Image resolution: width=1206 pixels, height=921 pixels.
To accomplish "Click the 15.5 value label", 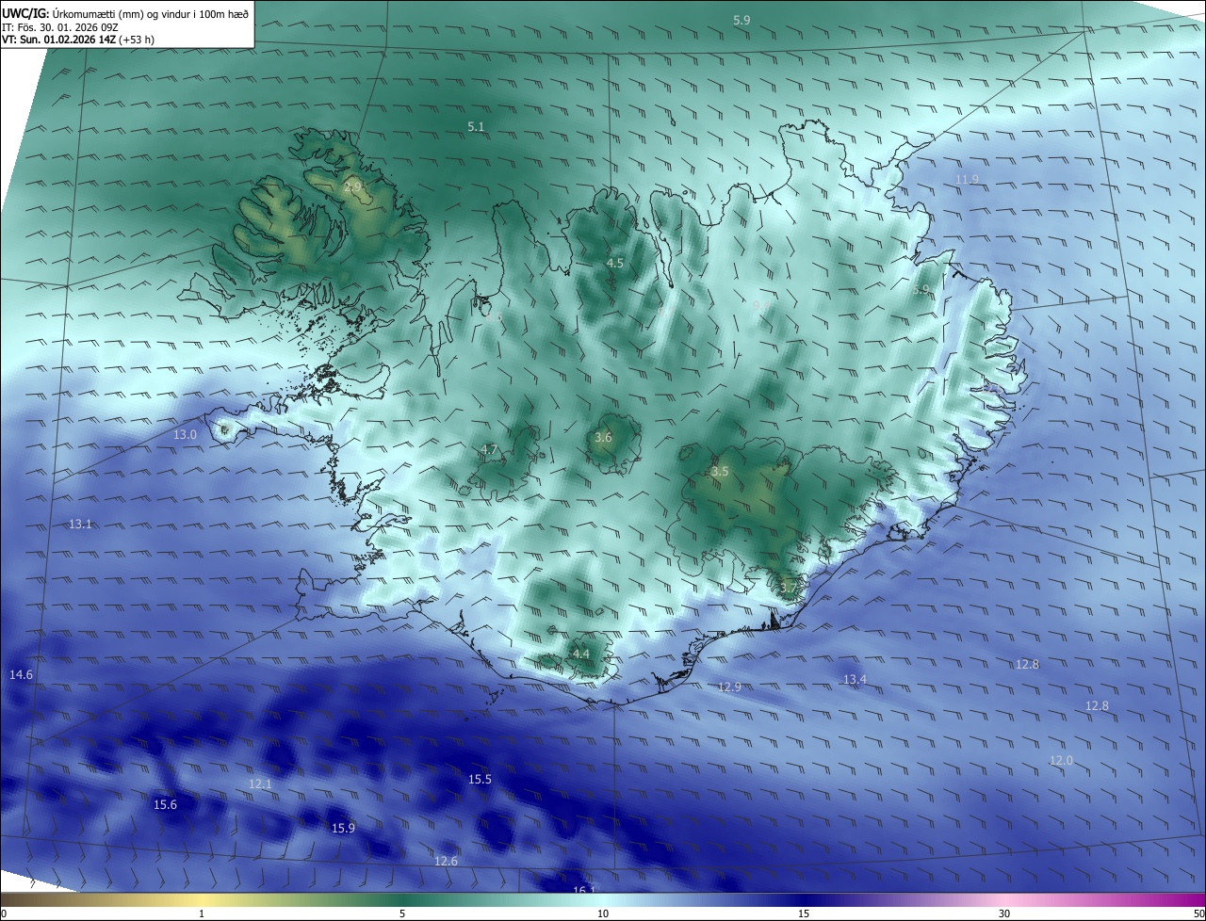I will click(x=480, y=780).
